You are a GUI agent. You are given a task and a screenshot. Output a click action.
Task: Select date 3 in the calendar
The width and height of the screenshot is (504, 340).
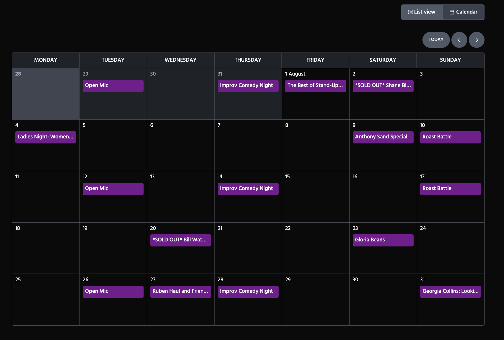(451, 94)
